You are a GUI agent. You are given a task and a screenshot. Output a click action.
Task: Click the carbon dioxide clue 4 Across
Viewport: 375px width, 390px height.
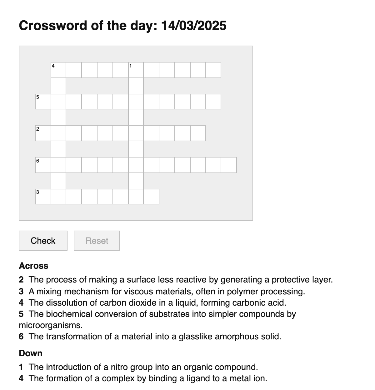[157, 302]
